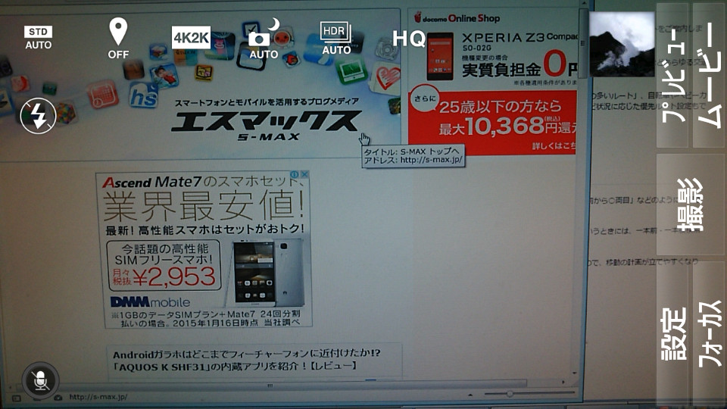
Task: Click the browser vertical scrollbar
Action: [583, 43]
